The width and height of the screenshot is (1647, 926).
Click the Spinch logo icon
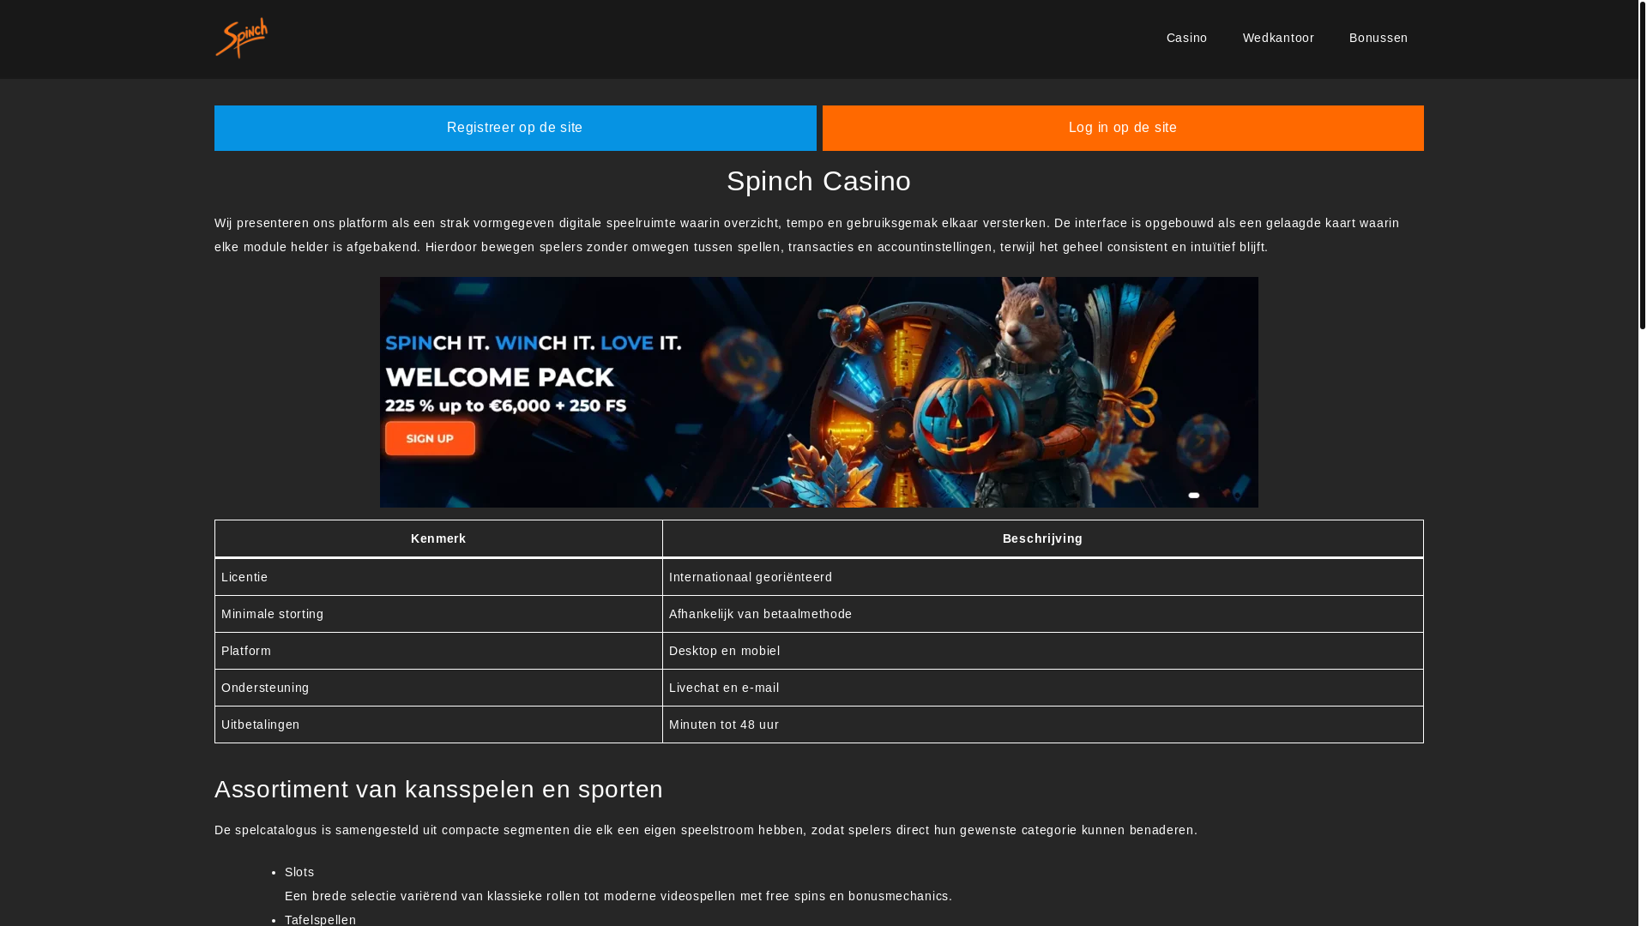(241, 39)
